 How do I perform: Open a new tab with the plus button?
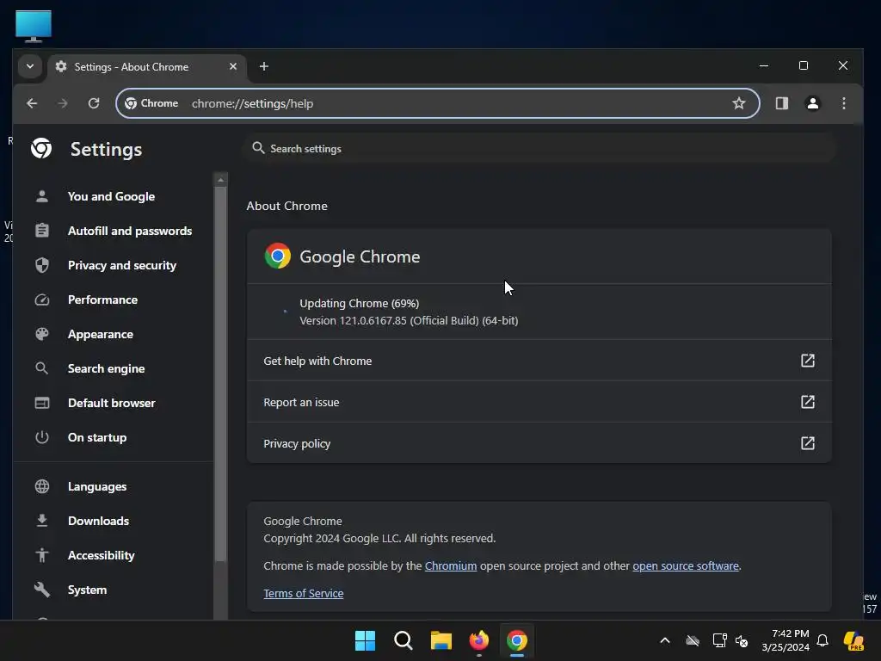(263, 66)
